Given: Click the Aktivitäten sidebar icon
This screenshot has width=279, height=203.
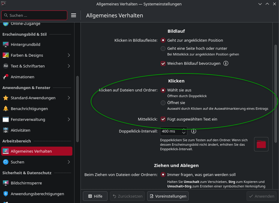Looking at the screenshot, I should point(6,130).
